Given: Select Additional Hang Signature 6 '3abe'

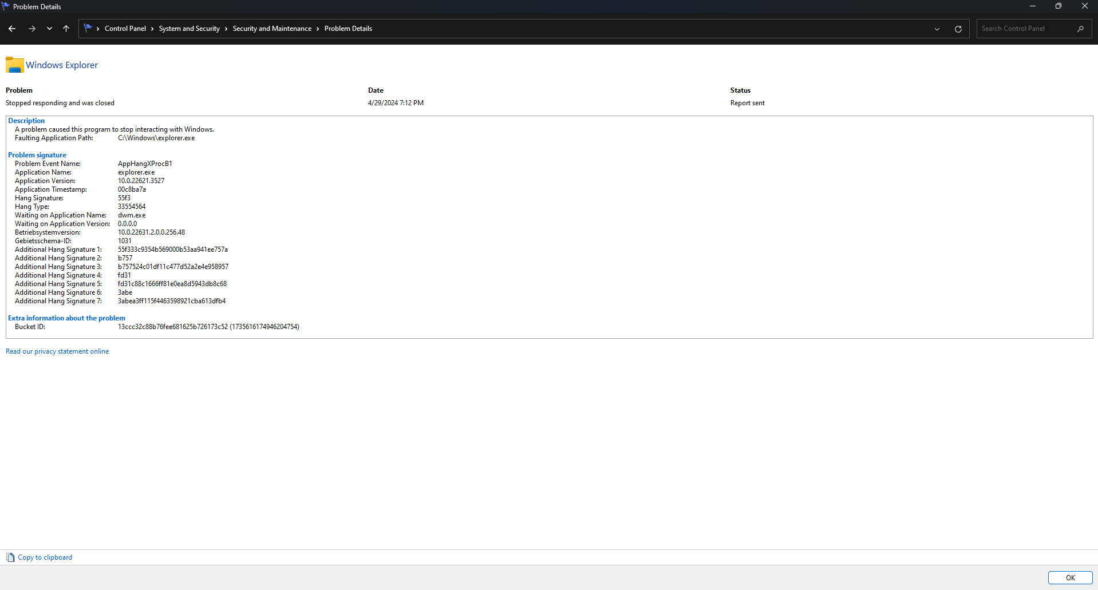Looking at the screenshot, I should (125, 292).
